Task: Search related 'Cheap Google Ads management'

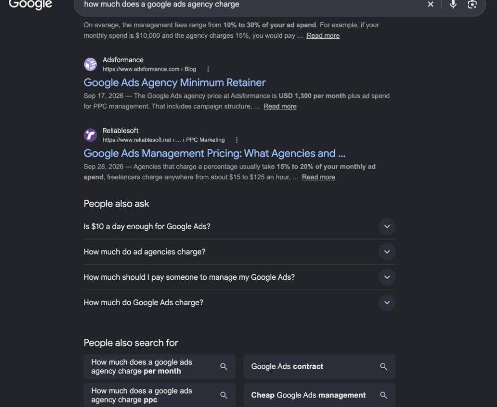Action: tap(320, 395)
